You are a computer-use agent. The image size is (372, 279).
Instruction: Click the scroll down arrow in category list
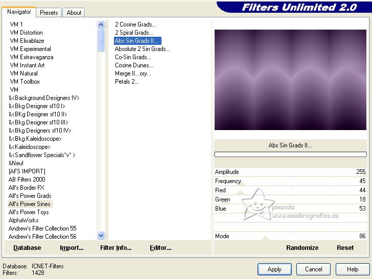101,236
